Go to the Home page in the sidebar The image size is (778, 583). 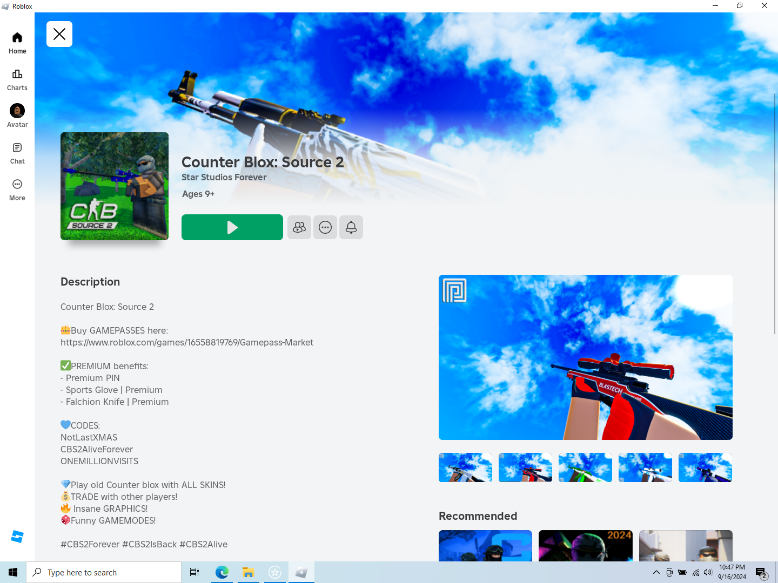(x=17, y=43)
